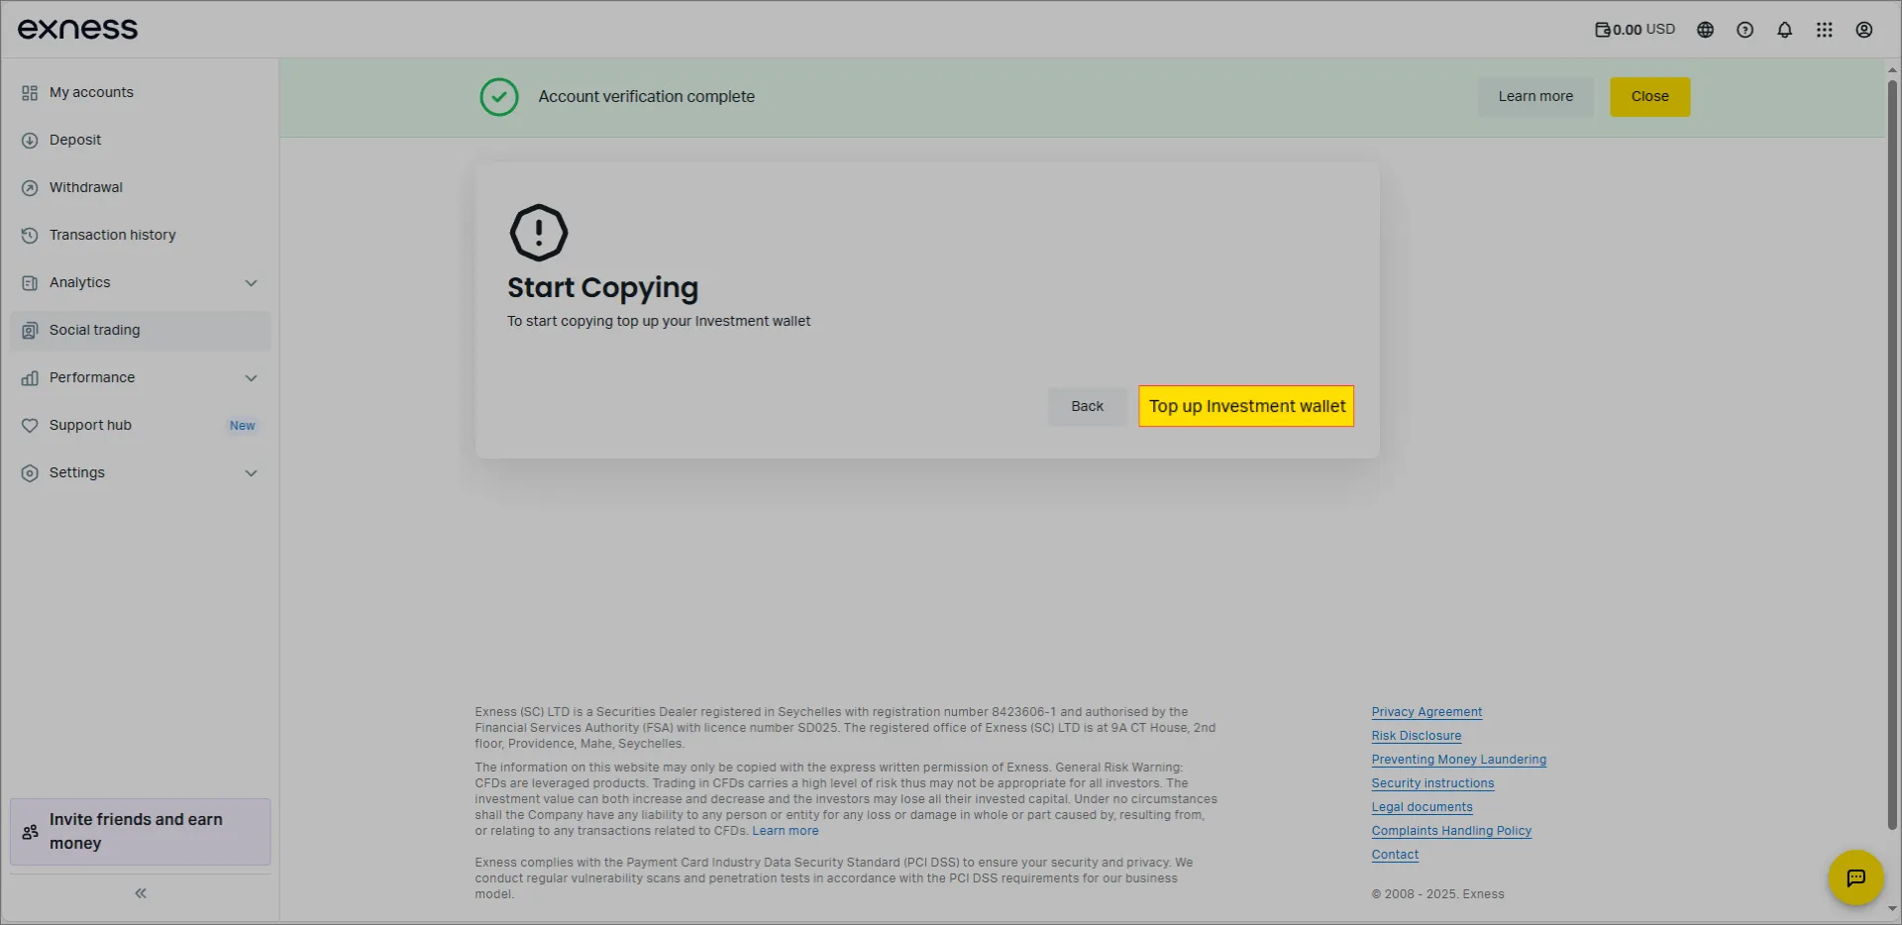Image resolution: width=1902 pixels, height=925 pixels.
Task: Open Transaction history
Action: pyautogui.click(x=140, y=235)
